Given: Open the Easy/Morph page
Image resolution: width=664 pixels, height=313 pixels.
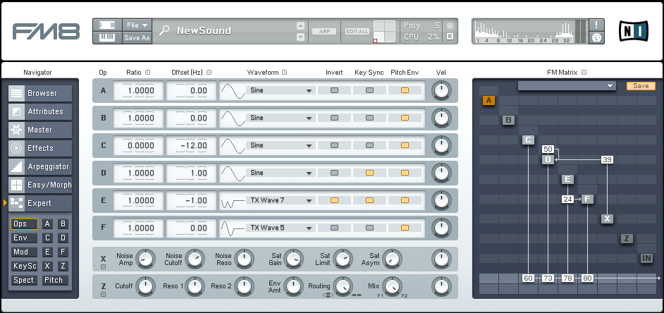Looking at the screenshot, I should (40, 185).
